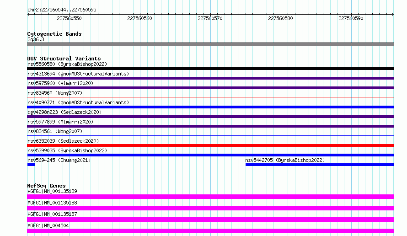Open gene label AGFG1|NM_001135188
The image size is (407, 236).
pyautogui.click(x=52, y=203)
